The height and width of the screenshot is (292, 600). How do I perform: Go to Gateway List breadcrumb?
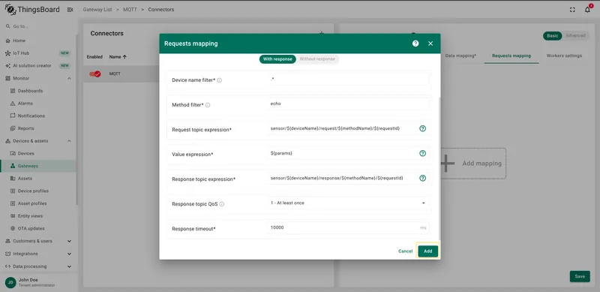[x=97, y=10]
